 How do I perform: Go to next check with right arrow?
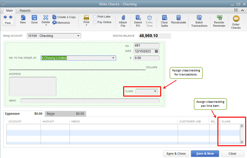tap(11, 17)
